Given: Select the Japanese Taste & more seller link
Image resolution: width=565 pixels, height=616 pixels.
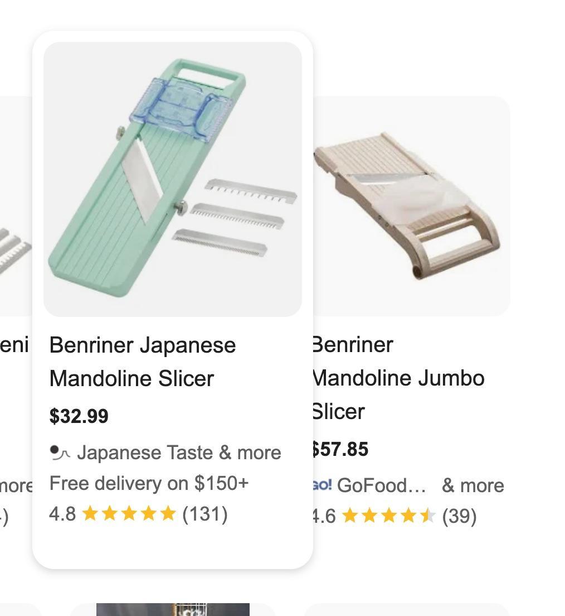Looking at the screenshot, I should coord(179,453).
